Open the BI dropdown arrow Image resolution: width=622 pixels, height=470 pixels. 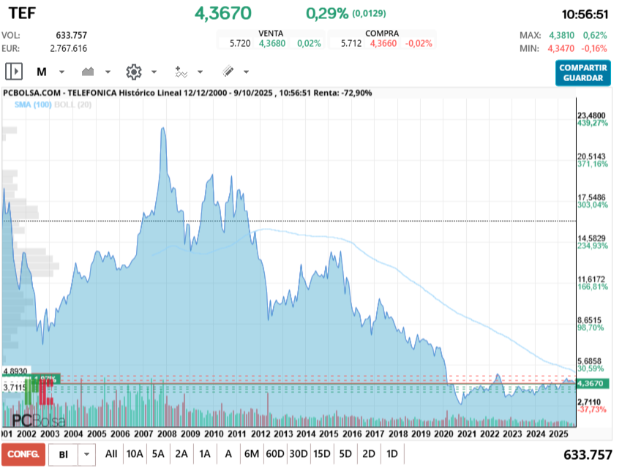[x=87, y=454]
